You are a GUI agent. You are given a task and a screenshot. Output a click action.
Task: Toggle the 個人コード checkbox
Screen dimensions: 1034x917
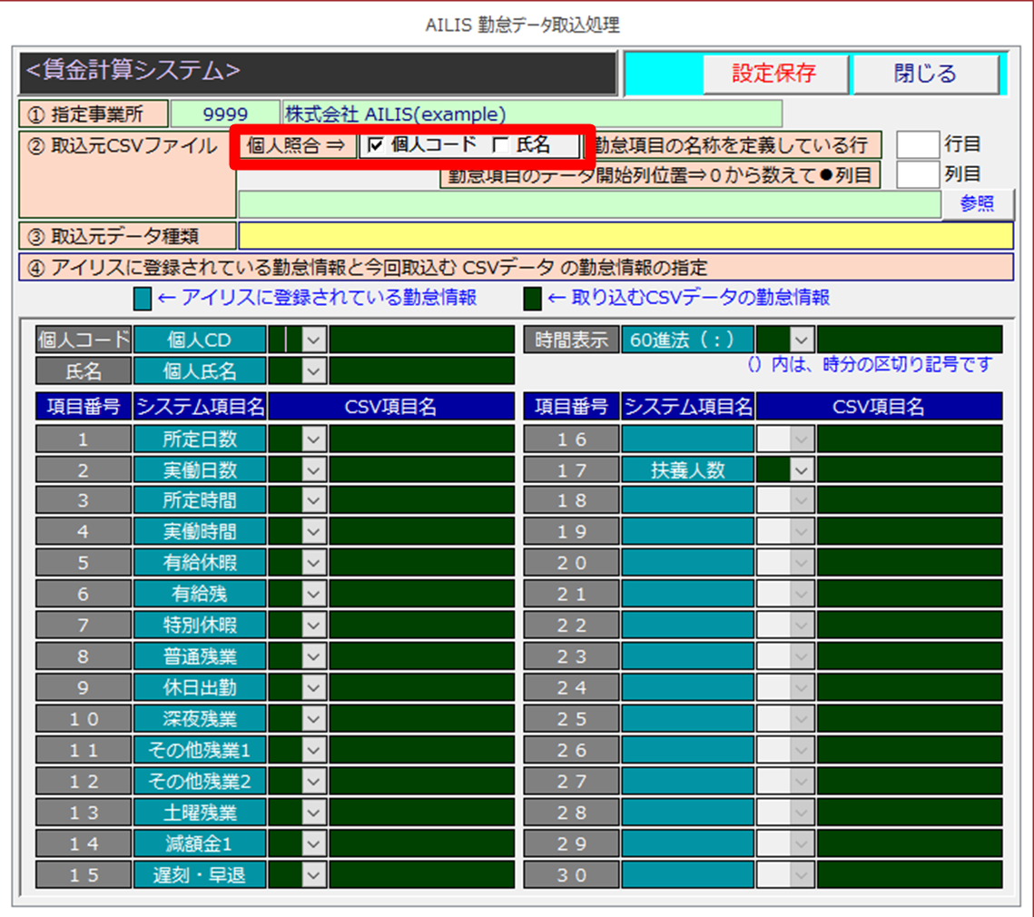coord(377,145)
